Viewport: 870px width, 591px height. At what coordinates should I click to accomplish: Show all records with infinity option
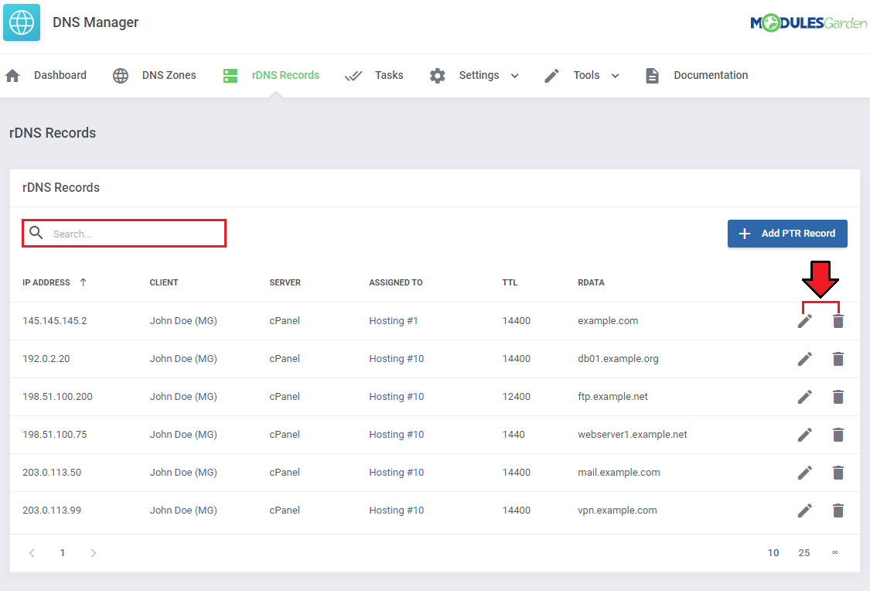835,553
